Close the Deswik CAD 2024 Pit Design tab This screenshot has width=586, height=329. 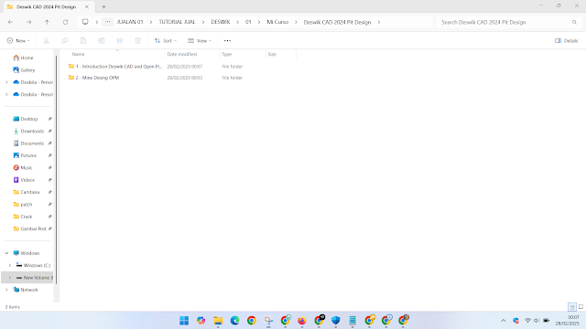point(87,6)
